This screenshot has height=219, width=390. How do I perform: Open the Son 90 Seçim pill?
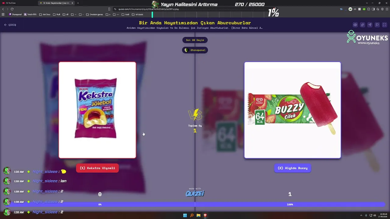(195, 40)
